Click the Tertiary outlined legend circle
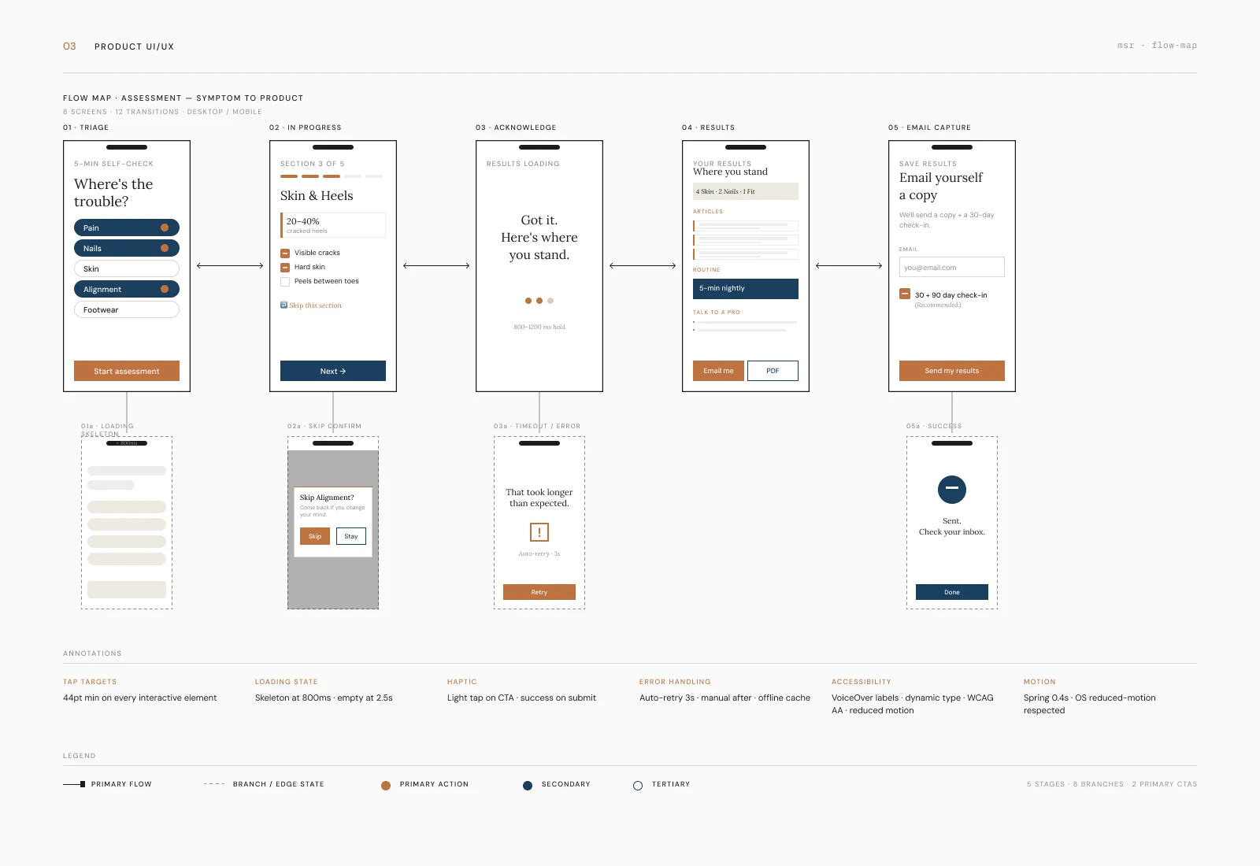 (638, 785)
